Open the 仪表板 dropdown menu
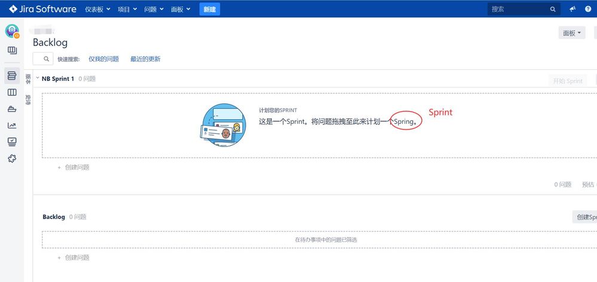Screen dimensions: 597x282 point(97,9)
